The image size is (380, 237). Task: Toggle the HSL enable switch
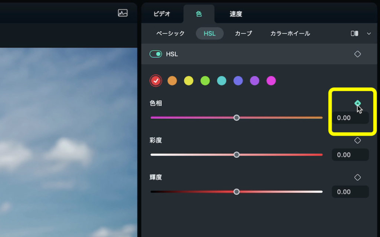tap(156, 54)
